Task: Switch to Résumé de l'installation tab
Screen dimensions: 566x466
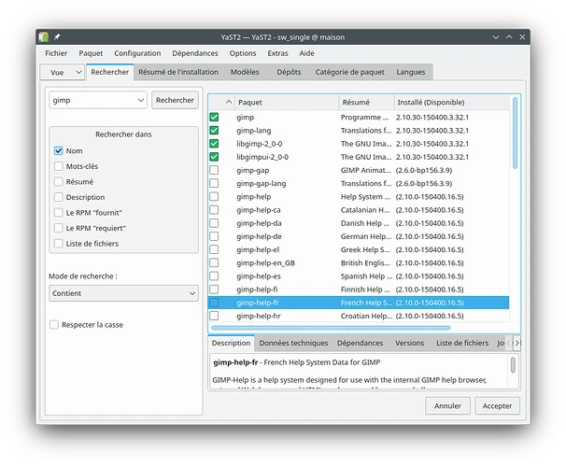Action: pyautogui.click(x=178, y=72)
